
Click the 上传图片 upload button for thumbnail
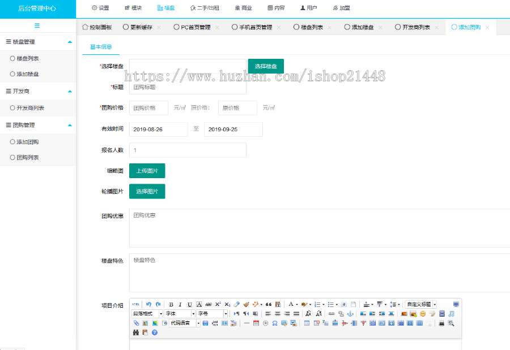click(147, 170)
